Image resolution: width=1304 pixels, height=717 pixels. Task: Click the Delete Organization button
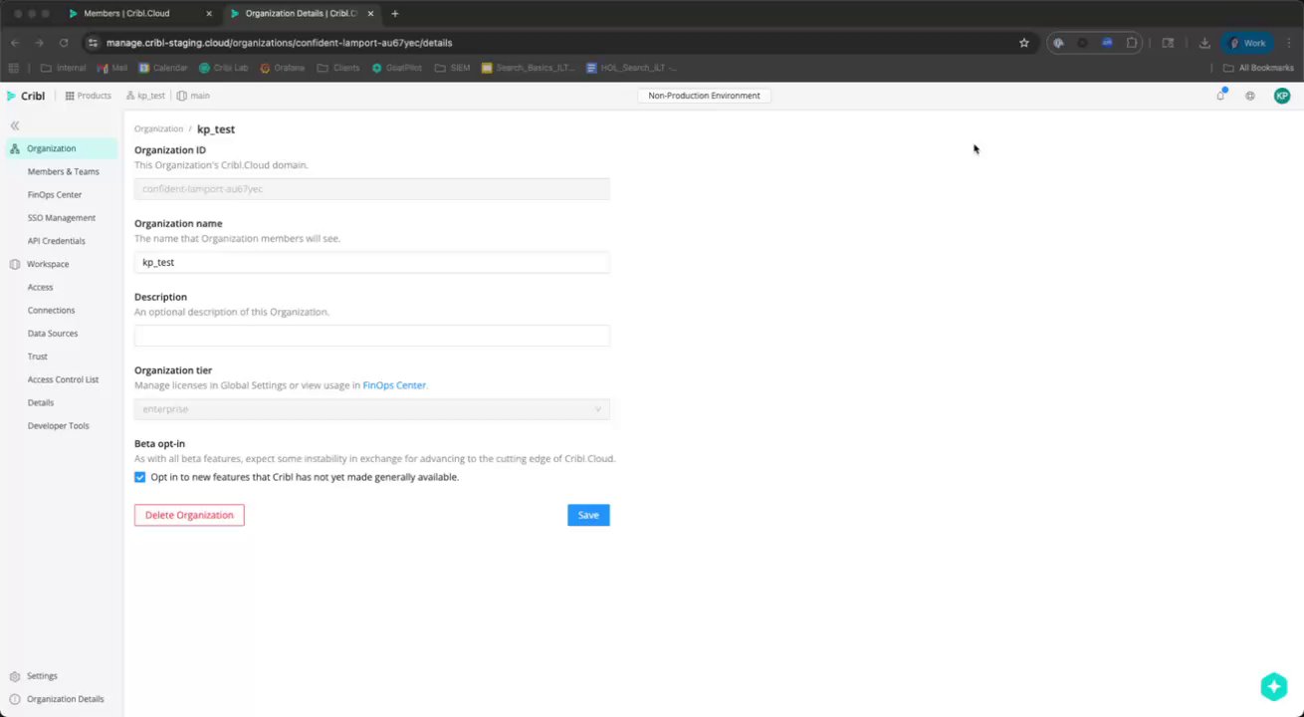click(x=189, y=515)
